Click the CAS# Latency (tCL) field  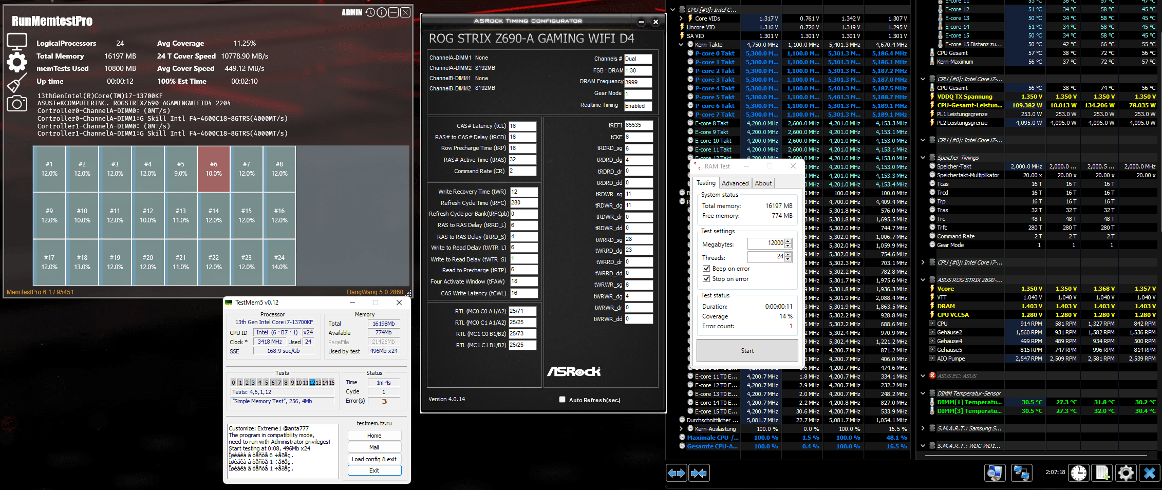522,126
